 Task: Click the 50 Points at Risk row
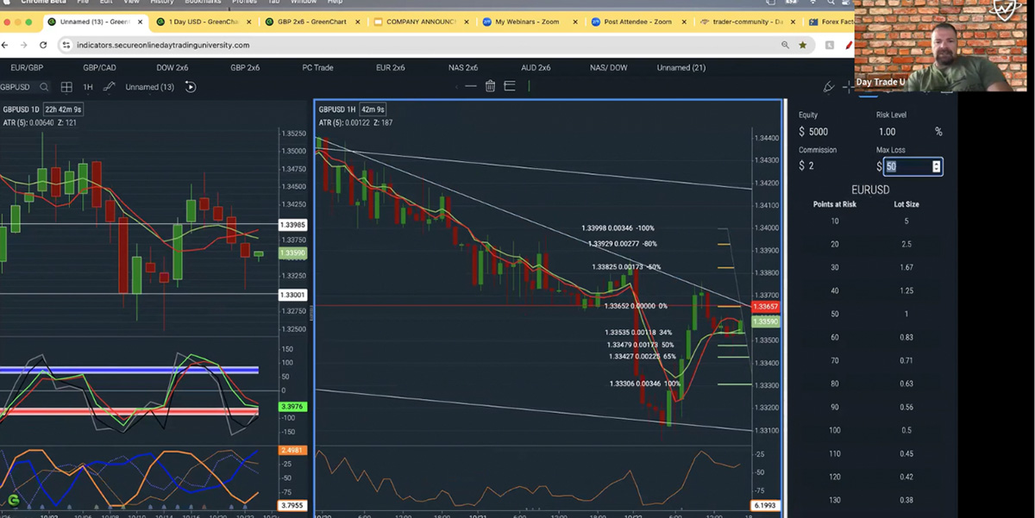coord(870,314)
